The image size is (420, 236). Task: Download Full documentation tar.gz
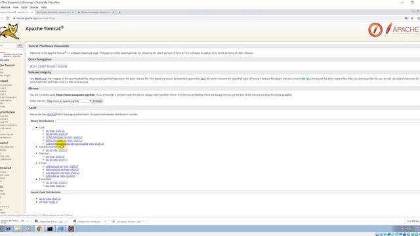(x=49, y=150)
